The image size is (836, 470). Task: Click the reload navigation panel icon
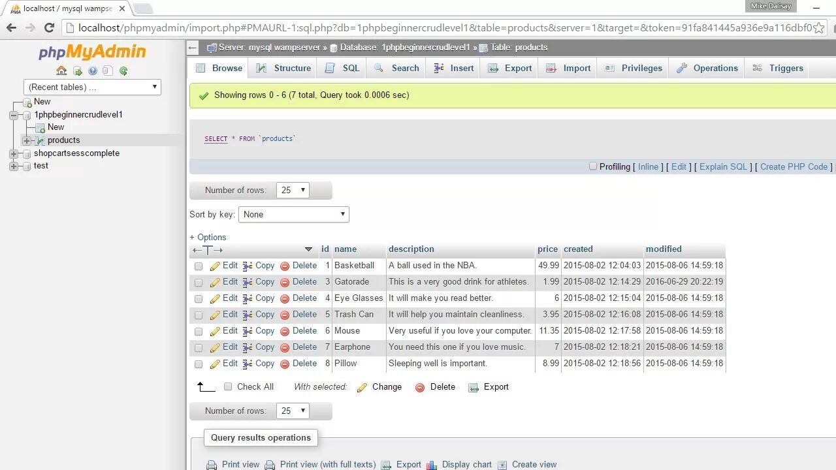(123, 70)
